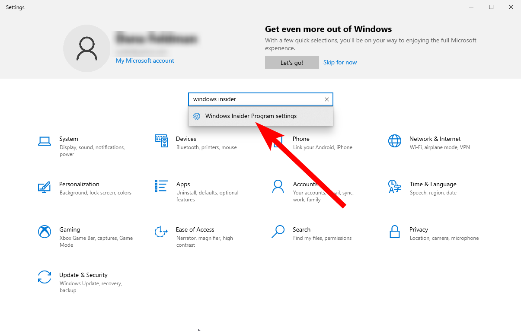This screenshot has width=521, height=331.
Task: Click the Network & Internet title
Action: pos(435,139)
